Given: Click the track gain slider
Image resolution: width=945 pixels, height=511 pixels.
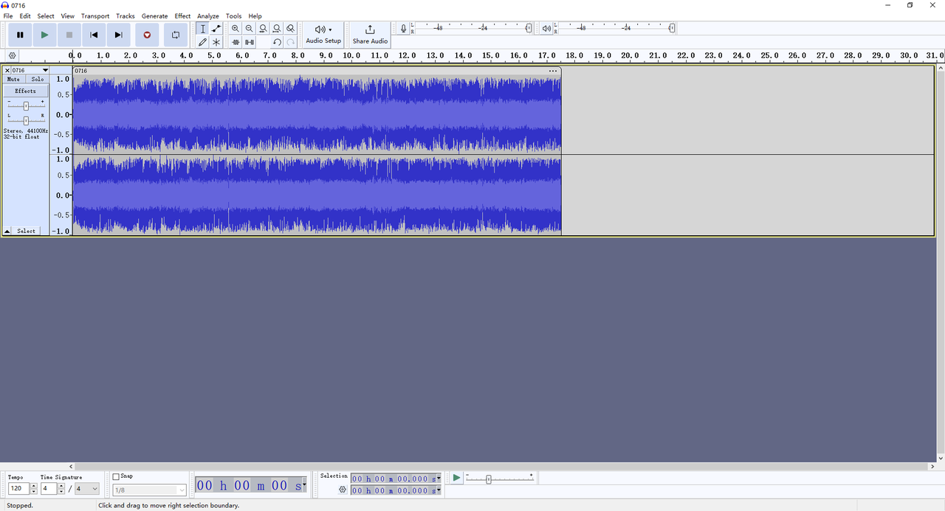Looking at the screenshot, I should click(x=26, y=105).
